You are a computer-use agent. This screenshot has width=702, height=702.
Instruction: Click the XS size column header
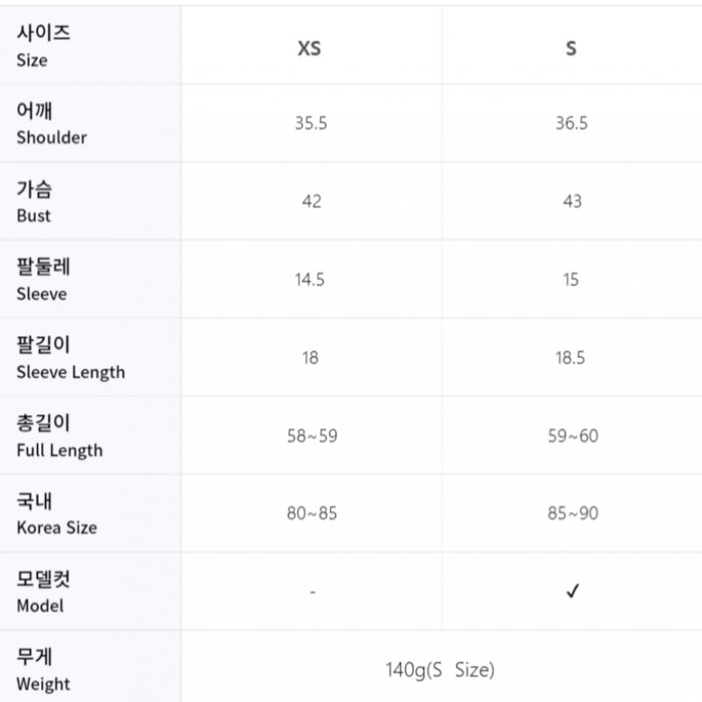[310, 48]
